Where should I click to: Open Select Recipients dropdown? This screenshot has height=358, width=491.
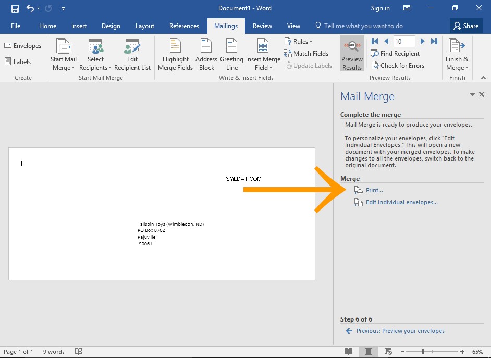(95, 55)
